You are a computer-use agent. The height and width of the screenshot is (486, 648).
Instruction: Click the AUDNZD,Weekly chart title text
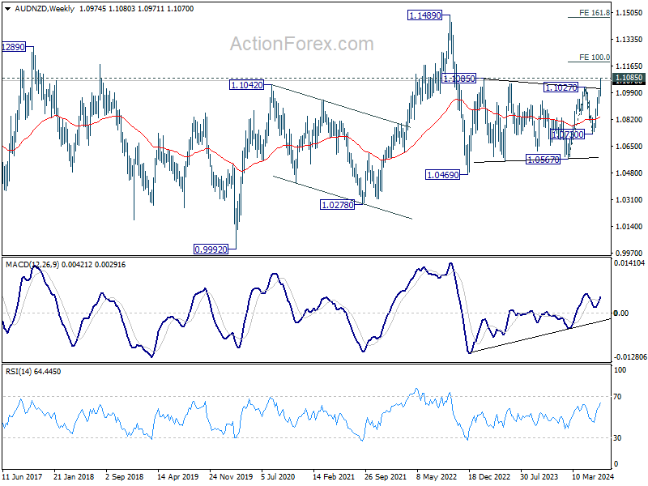(x=45, y=9)
